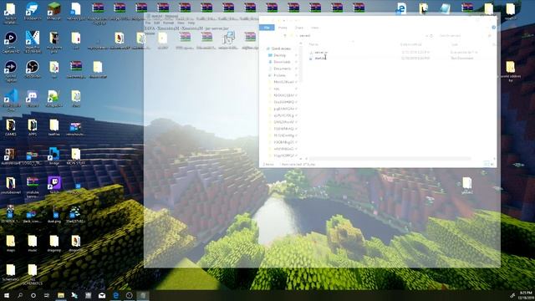
Task: Select the Twitch desktop shortcut
Action: coord(53,186)
